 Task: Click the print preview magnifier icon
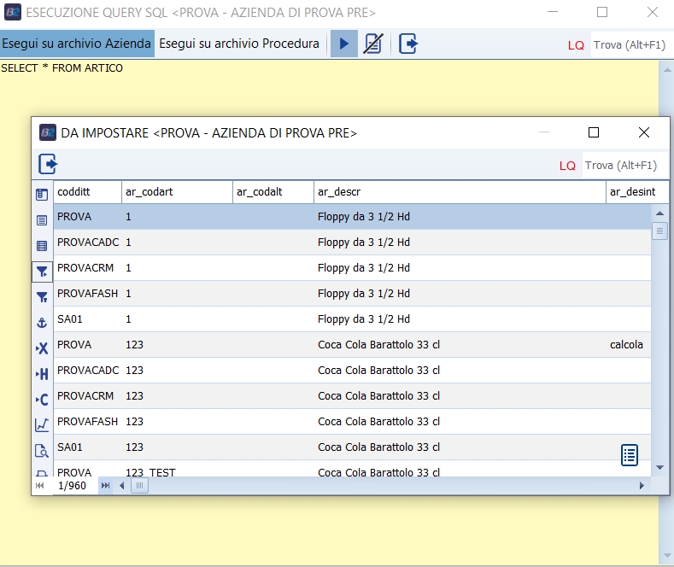(42, 450)
